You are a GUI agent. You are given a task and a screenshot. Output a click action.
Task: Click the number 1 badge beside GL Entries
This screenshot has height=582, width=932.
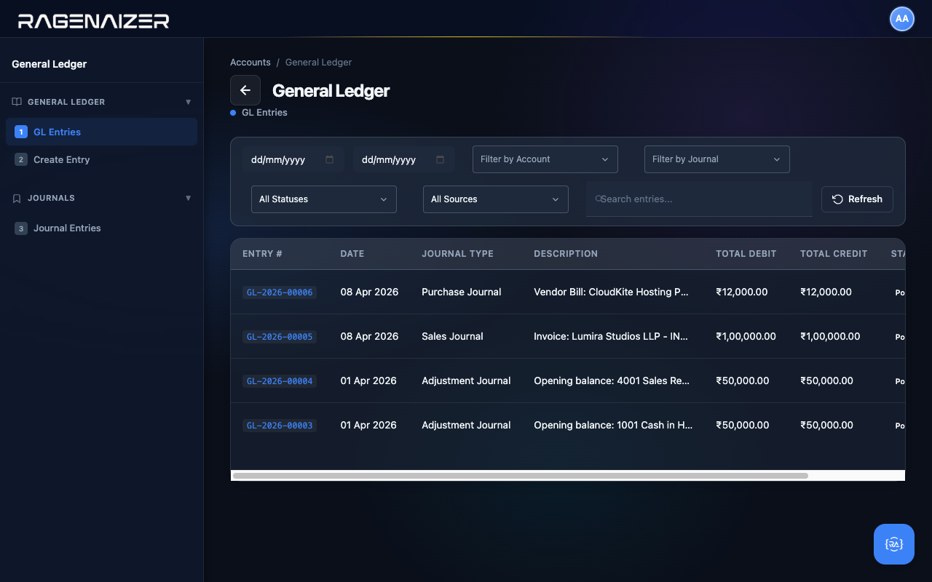(x=21, y=132)
